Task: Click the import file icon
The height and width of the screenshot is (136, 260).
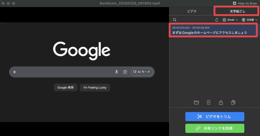Action: click(x=208, y=102)
